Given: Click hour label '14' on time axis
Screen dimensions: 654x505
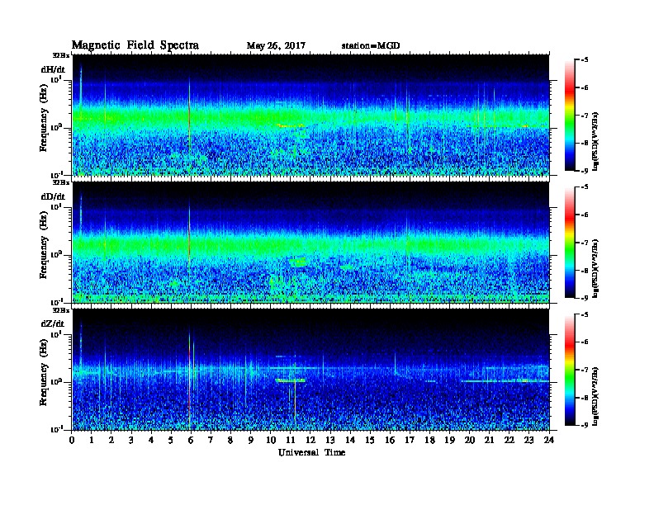Looking at the screenshot, I should [x=350, y=440].
